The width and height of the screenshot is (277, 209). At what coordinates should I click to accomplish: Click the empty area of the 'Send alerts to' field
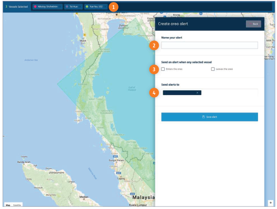(230, 93)
